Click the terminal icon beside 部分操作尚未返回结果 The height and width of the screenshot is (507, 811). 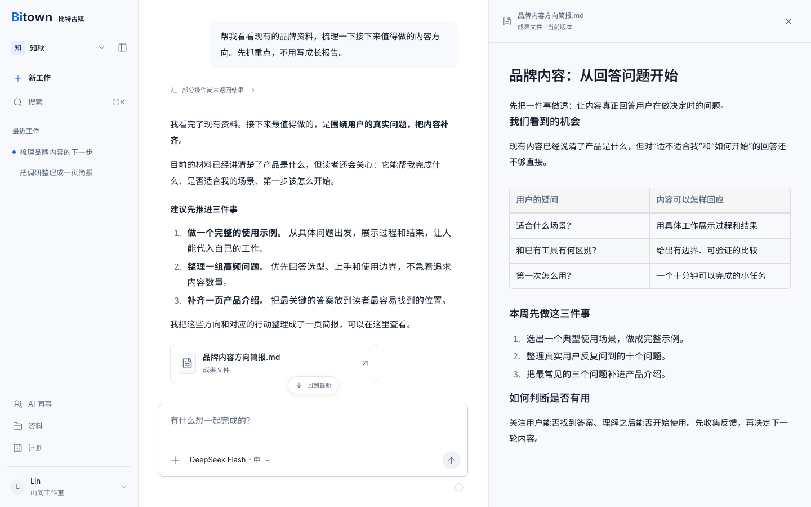tap(174, 90)
